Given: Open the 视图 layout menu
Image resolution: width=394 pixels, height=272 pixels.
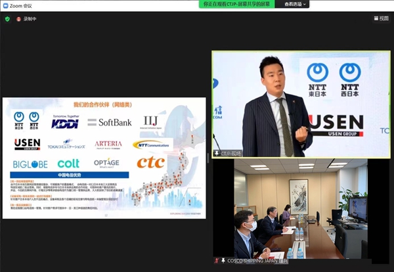Looking at the screenshot, I should [x=380, y=18].
